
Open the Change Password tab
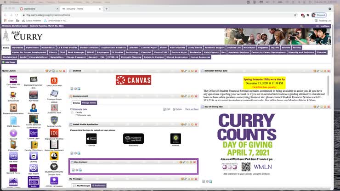(x=76, y=57)
